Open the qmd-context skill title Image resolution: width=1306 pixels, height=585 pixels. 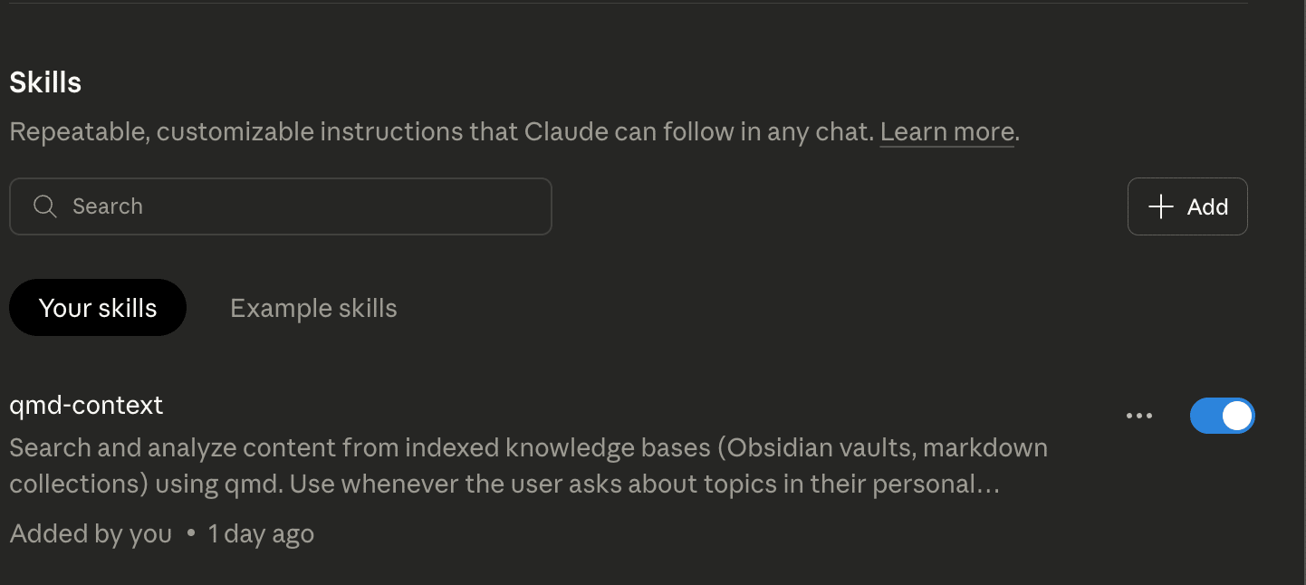point(86,405)
